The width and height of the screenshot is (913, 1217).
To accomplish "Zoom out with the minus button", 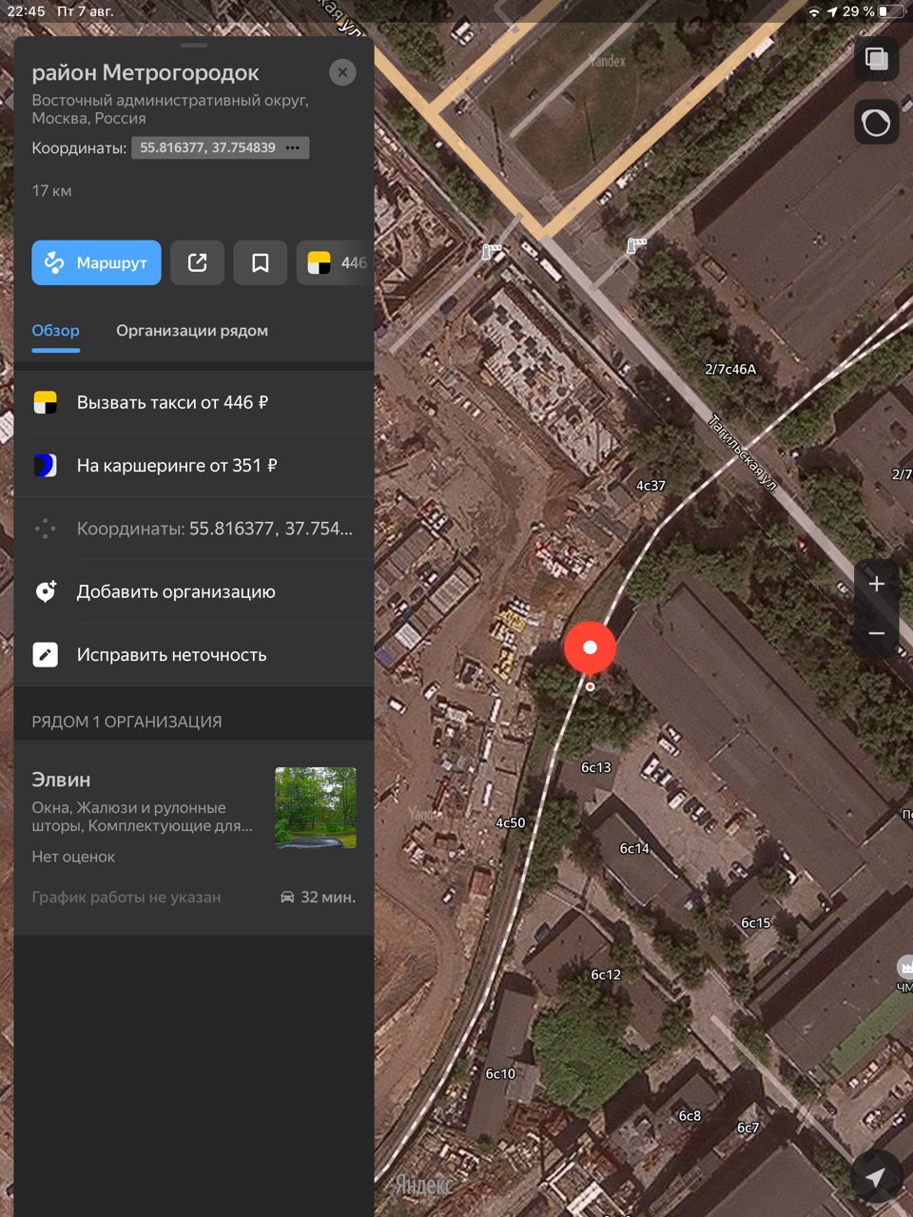I will [x=876, y=633].
